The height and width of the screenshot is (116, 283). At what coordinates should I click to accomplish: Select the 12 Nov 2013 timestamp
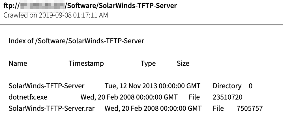point(153,86)
